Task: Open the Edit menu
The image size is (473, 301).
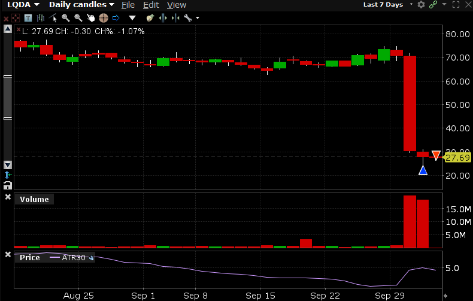Action: 151,5
